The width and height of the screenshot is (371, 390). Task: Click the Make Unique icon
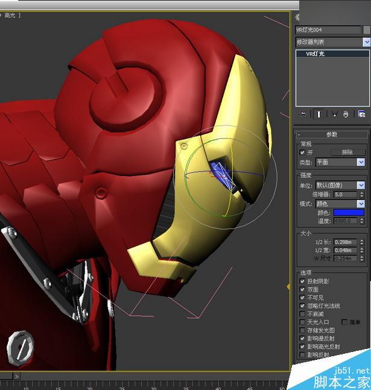(x=334, y=114)
